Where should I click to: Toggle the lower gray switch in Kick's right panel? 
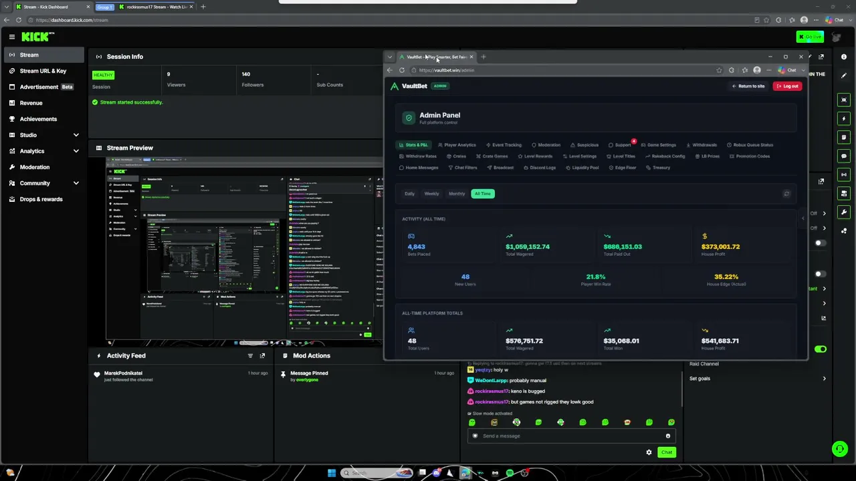(821, 274)
